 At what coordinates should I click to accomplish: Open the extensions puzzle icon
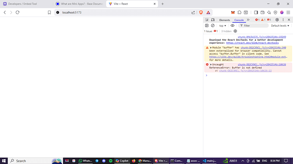[239, 12]
